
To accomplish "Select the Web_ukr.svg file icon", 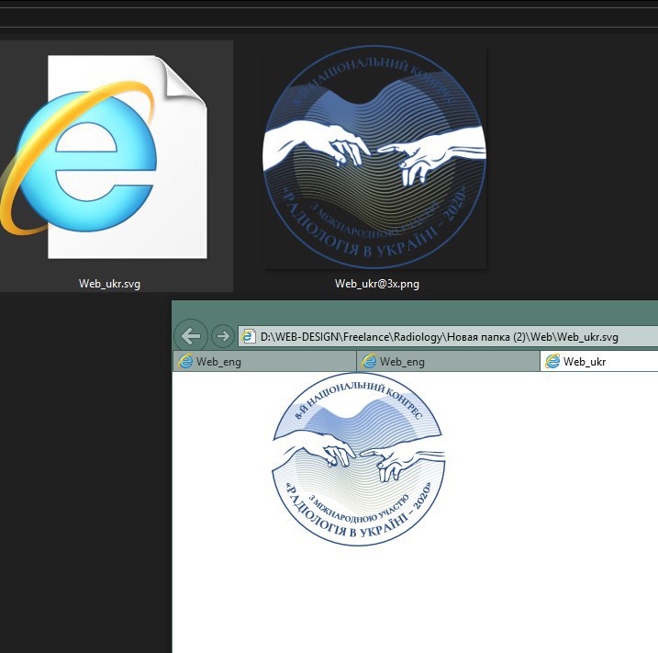I will pyautogui.click(x=104, y=156).
